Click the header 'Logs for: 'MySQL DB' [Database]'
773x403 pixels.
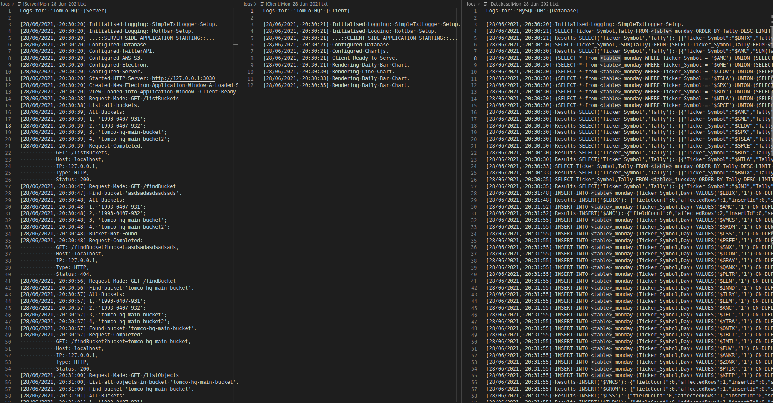(x=532, y=11)
